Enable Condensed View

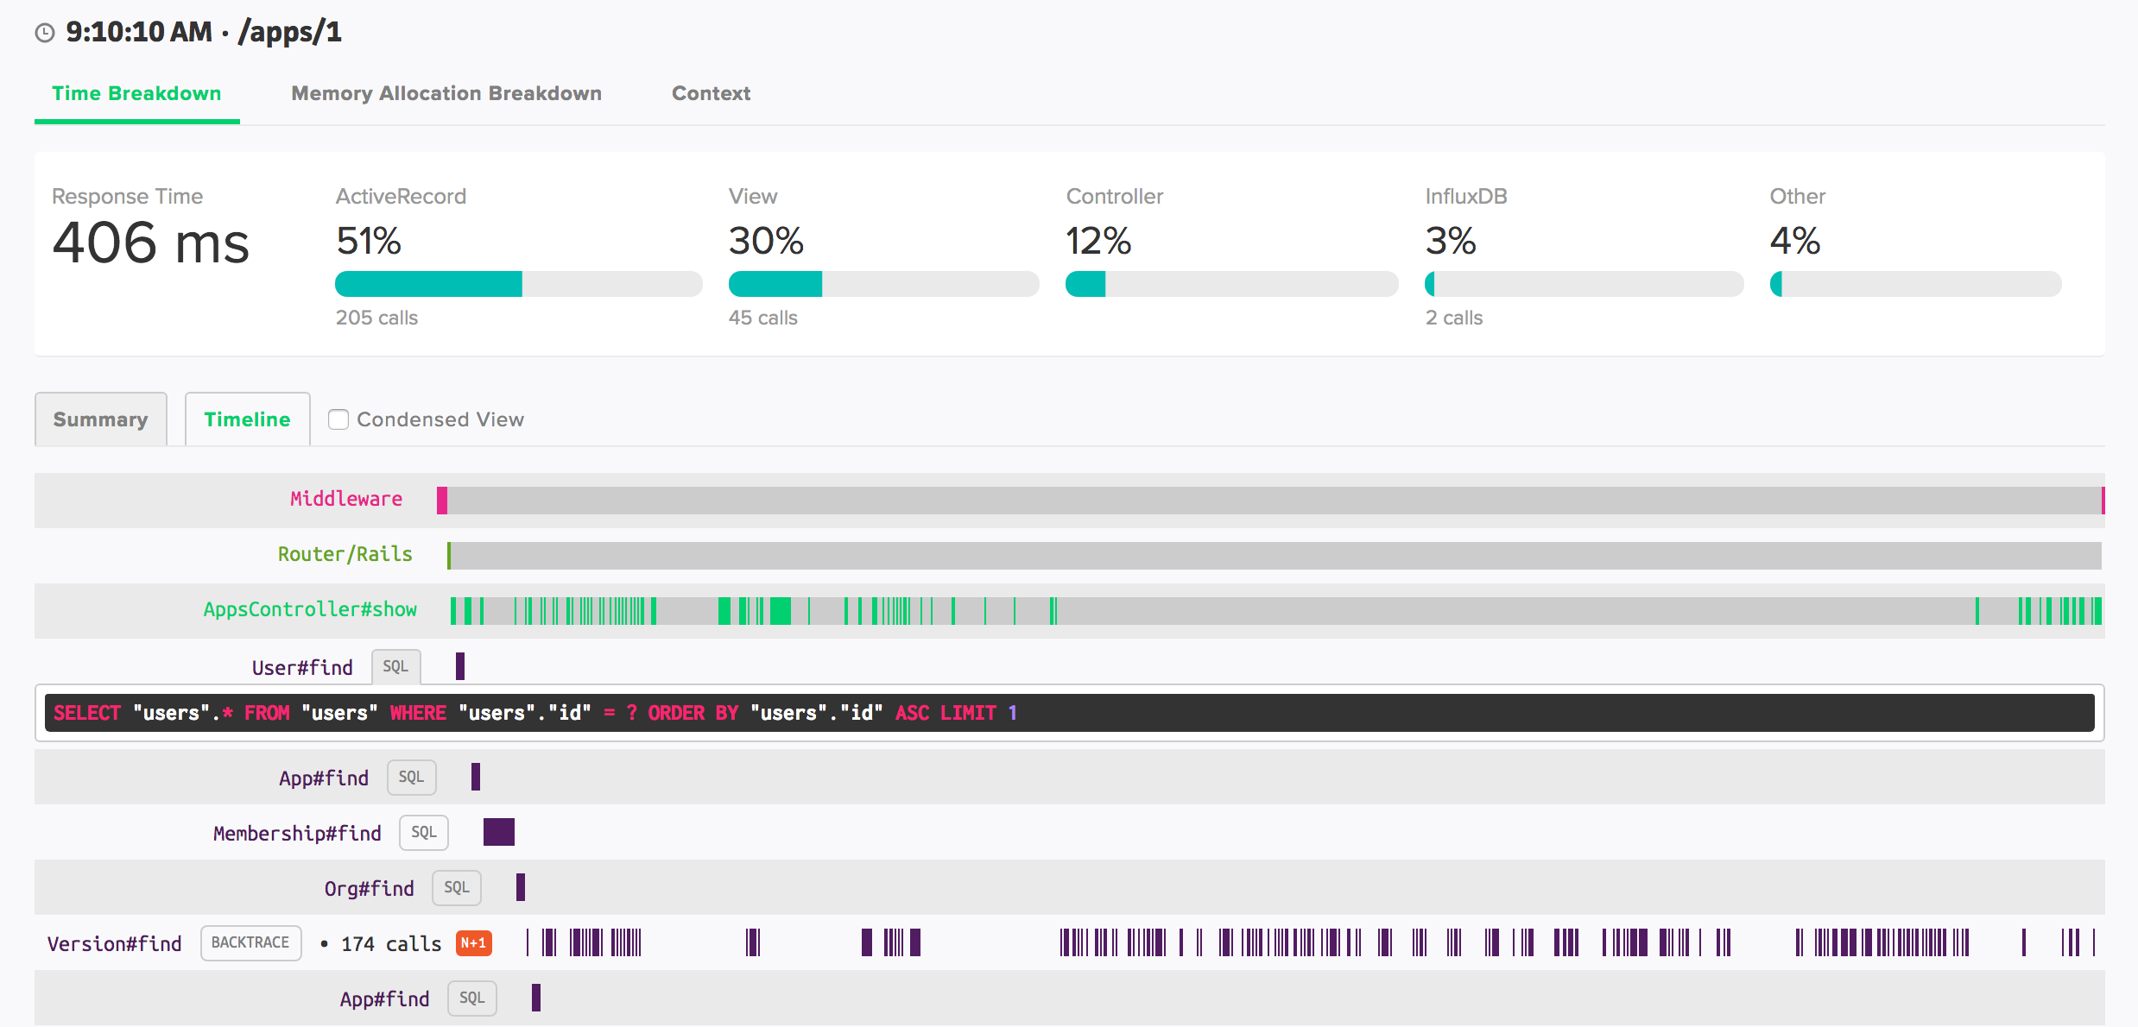338,419
